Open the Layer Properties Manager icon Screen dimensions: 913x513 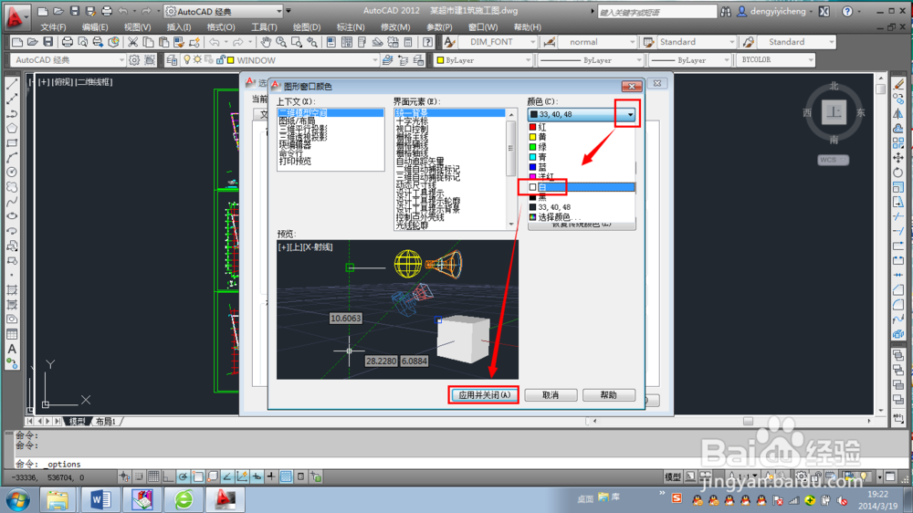(x=172, y=60)
